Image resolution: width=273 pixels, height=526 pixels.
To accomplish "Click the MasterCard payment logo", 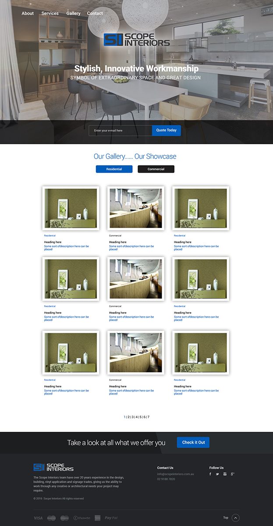I will click(x=51, y=518).
